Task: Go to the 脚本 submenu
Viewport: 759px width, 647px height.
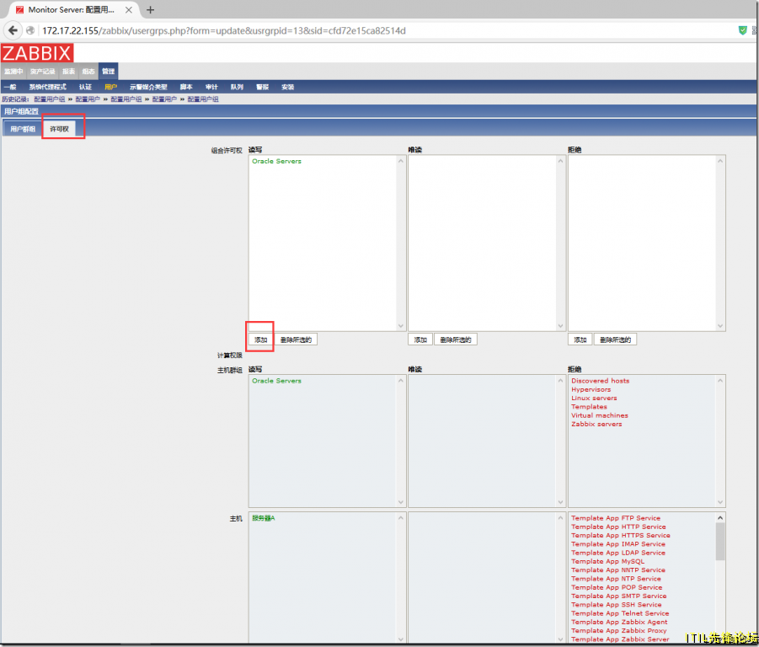Action: click(x=186, y=87)
